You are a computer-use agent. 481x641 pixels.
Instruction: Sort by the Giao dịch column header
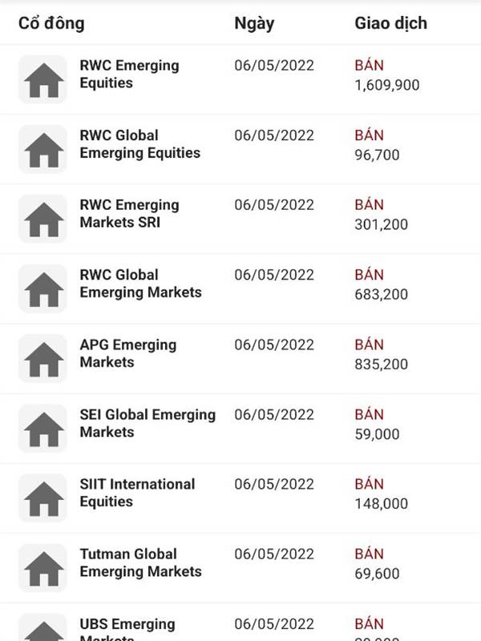pyautogui.click(x=390, y=23)
